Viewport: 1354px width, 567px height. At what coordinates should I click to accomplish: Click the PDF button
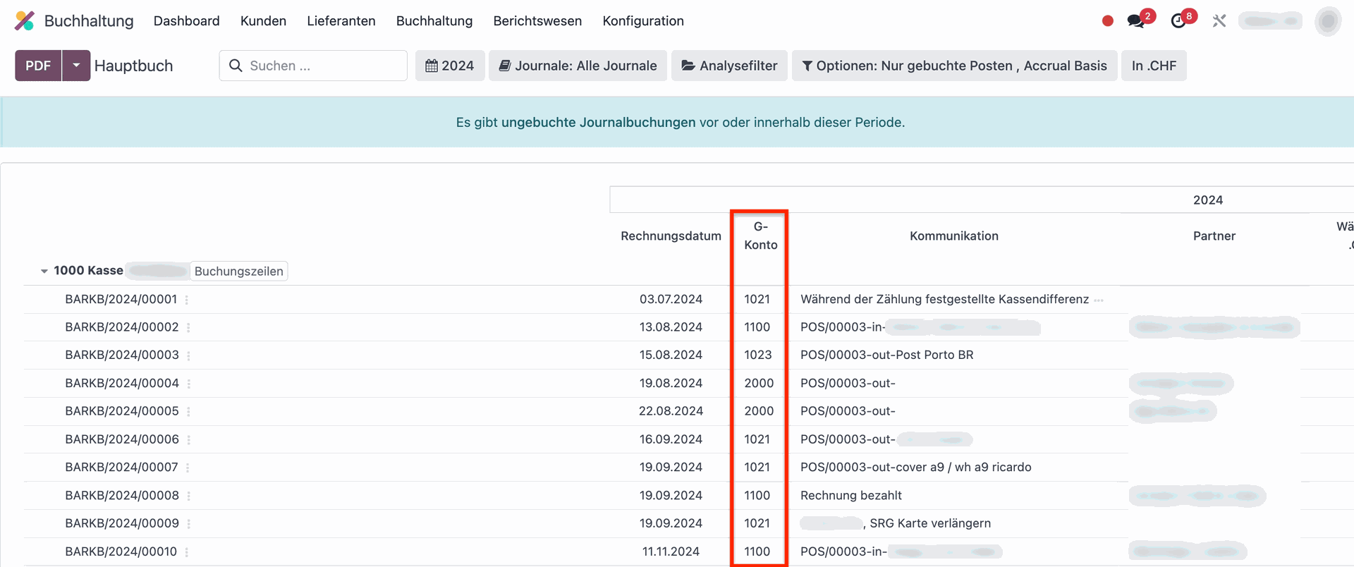pyautogui.click(x=38, y=66)
